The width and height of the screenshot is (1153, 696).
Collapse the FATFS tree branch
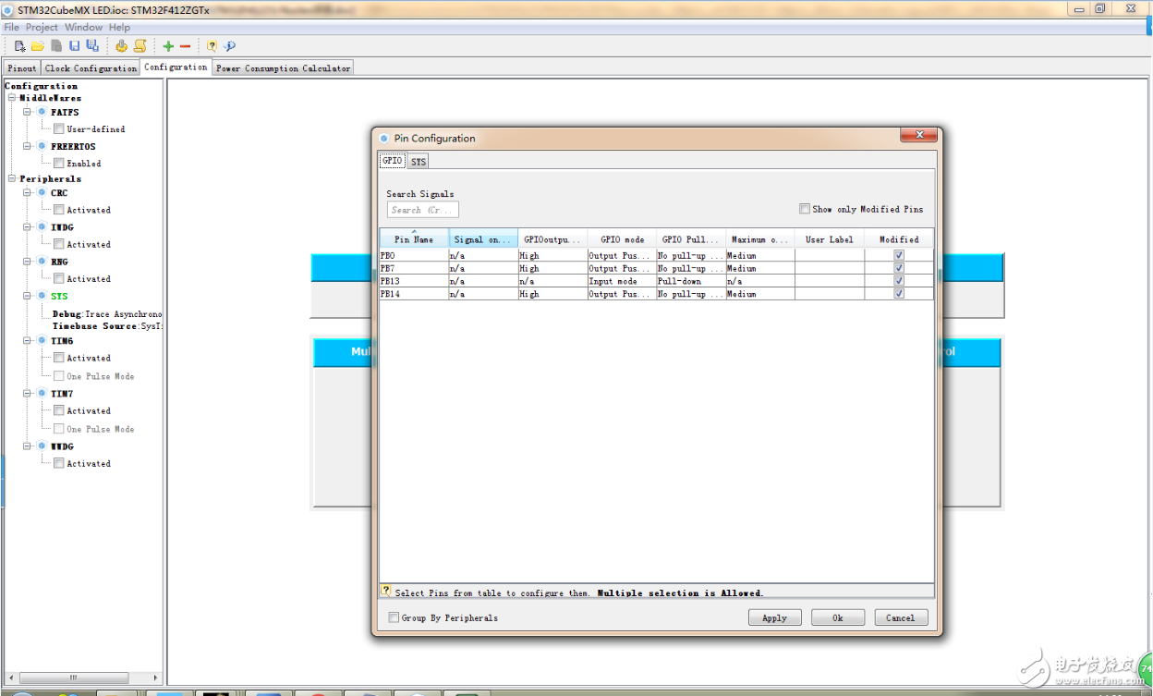[28, 112]
